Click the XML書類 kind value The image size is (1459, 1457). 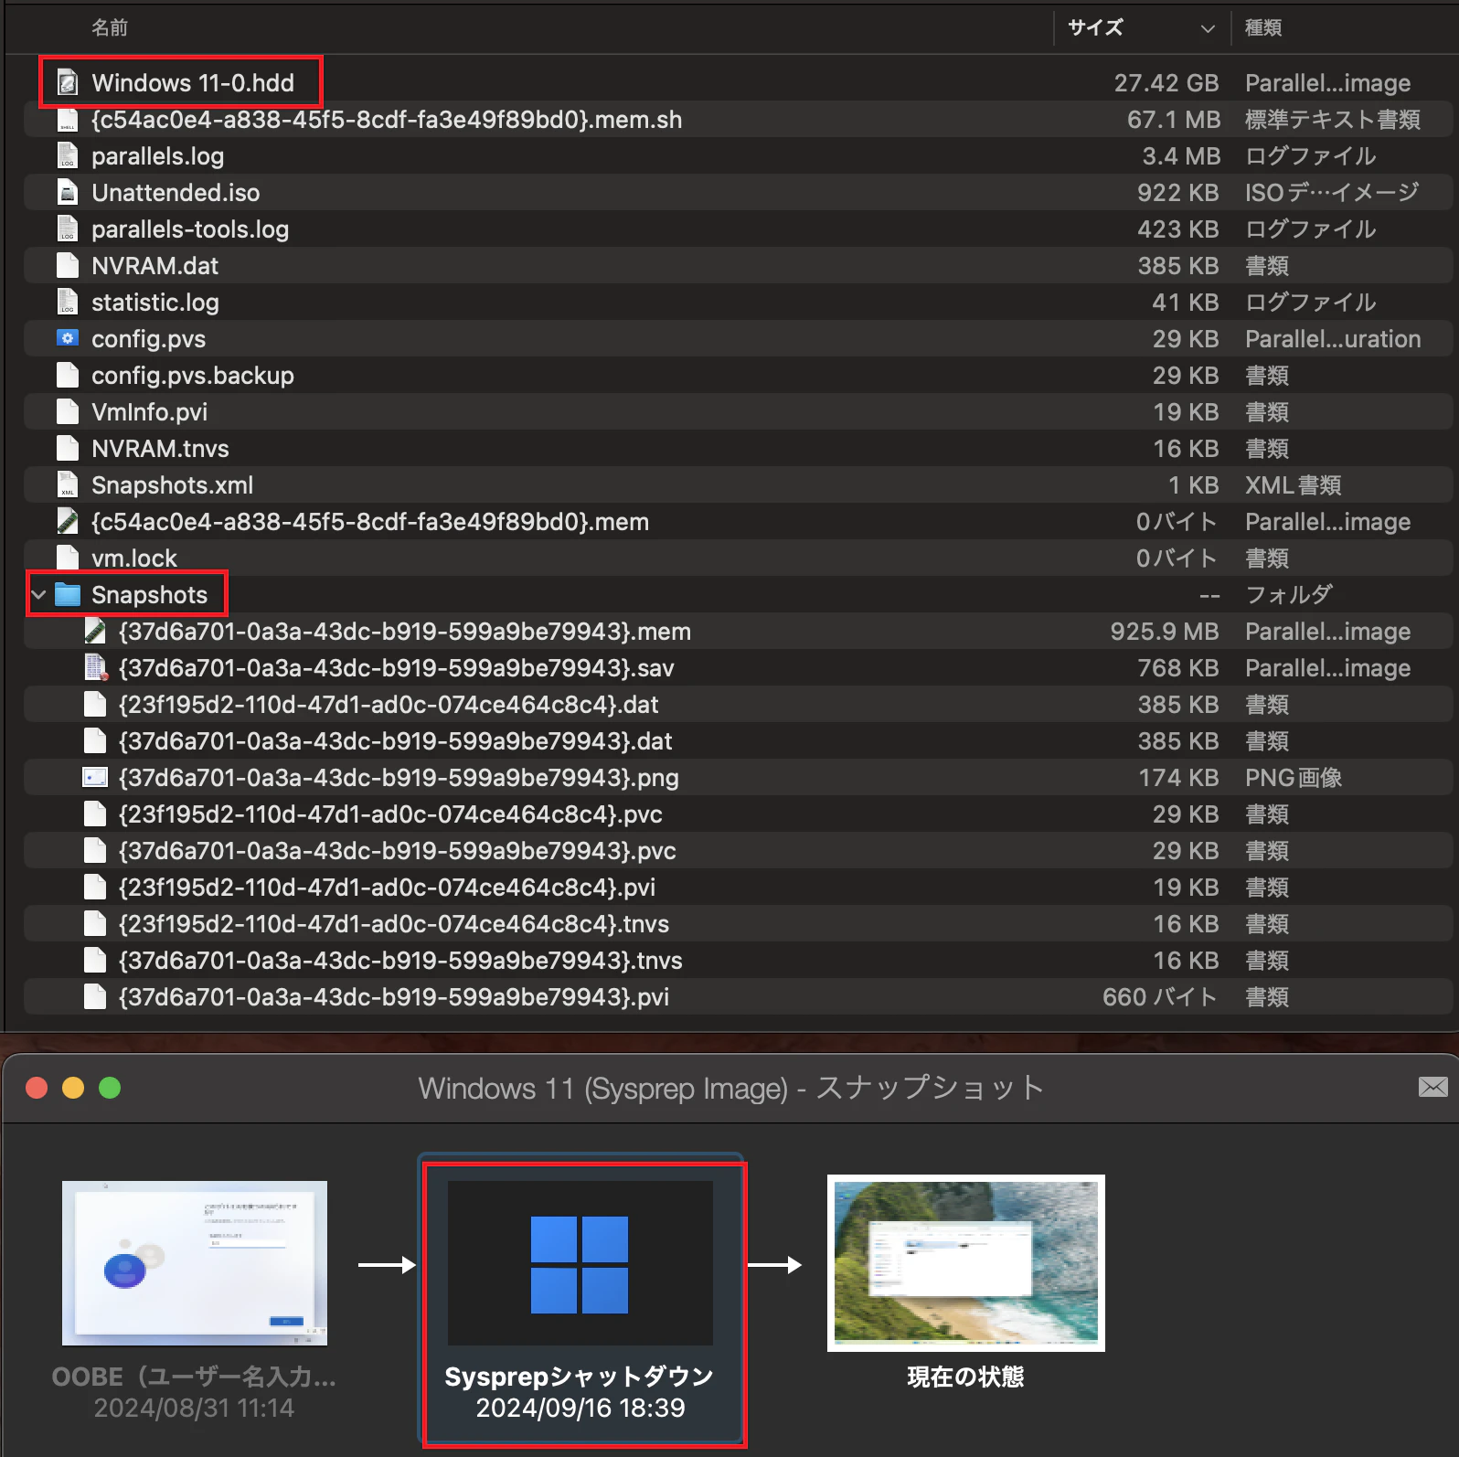point(1294,485)
